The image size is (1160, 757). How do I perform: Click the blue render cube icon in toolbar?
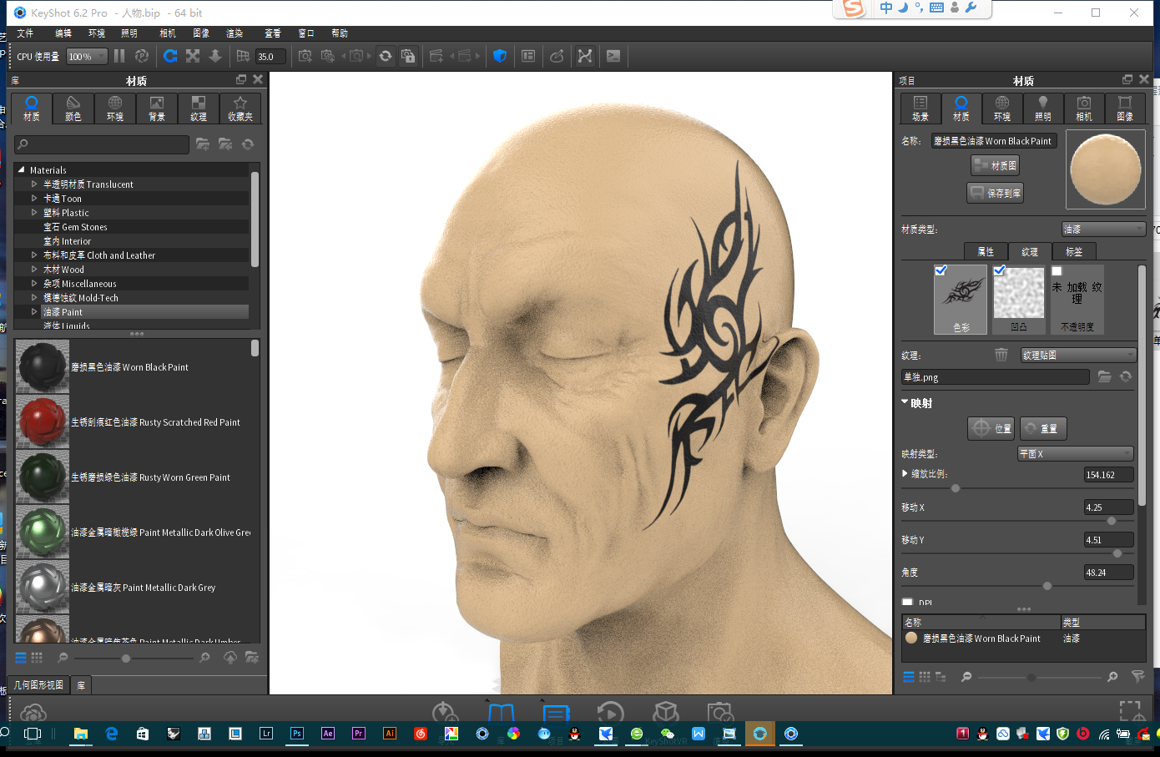pyautogui.click(x=499, y=56)
